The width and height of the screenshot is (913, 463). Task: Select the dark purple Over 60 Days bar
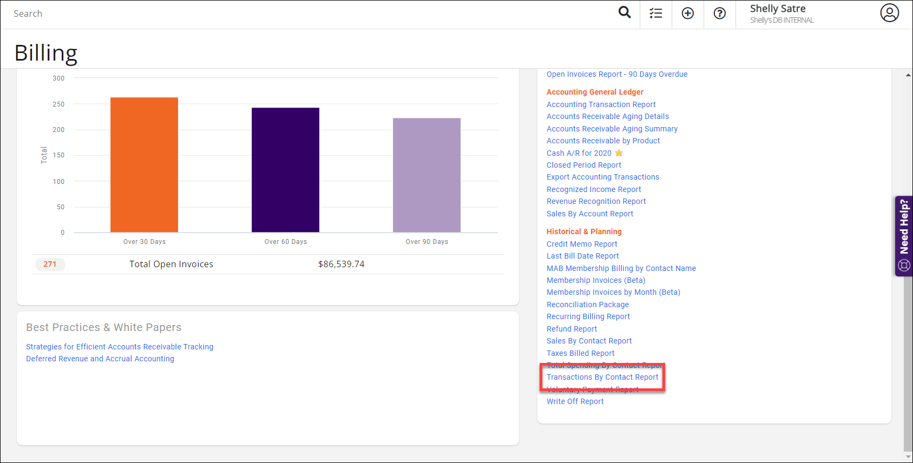[x=285, y=170]
